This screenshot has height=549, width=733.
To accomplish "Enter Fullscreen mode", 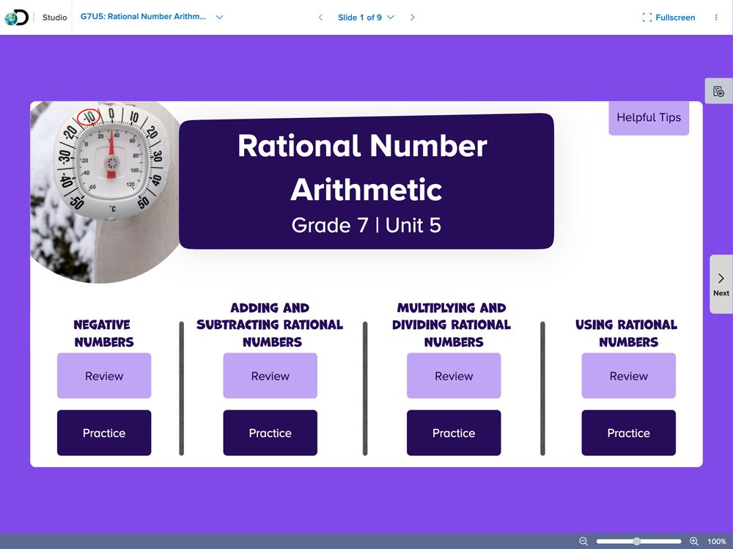I will 668,18.
